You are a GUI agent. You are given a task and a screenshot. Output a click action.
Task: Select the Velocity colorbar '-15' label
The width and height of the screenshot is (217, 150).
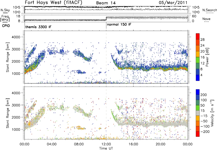[204, 116]
